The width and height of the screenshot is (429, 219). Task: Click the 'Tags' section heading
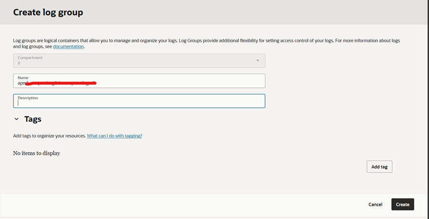(33, 119)
